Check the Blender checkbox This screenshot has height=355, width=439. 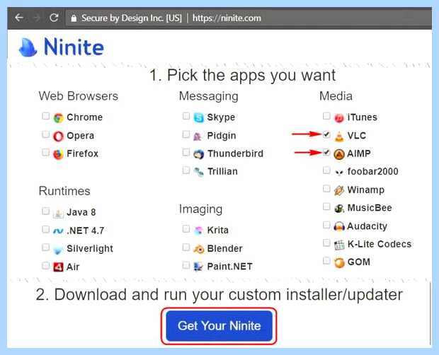pyautogui.click(x=186, y=247)
